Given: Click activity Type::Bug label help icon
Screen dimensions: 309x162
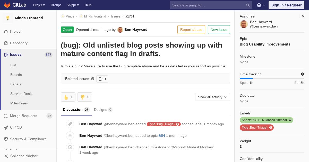Looking at the screenshot, I should point(177,124).
